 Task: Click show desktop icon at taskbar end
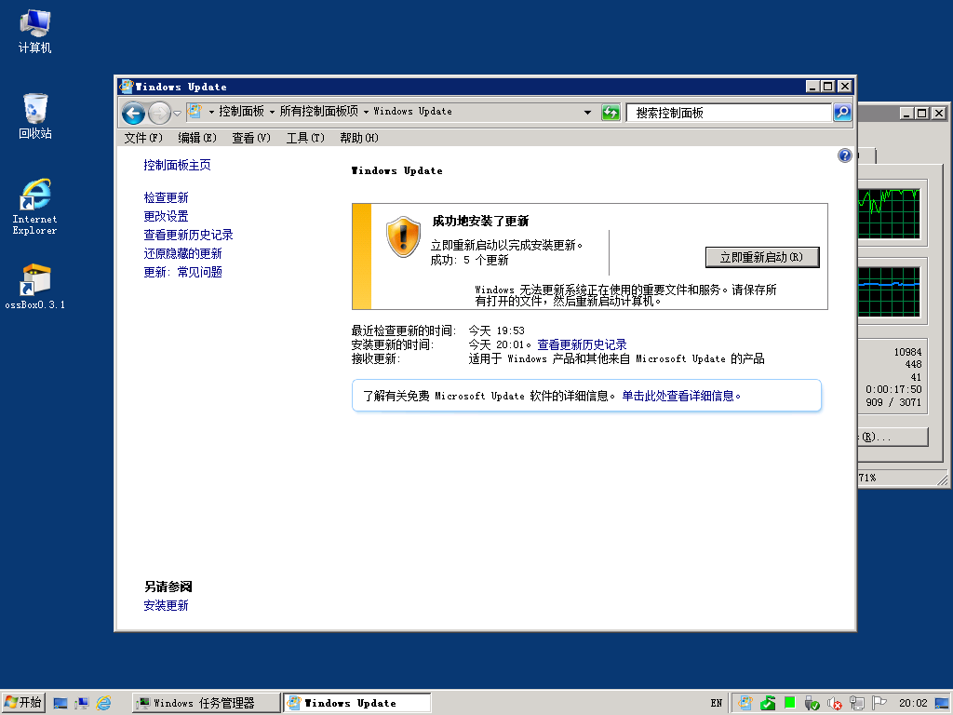point(942,704)
